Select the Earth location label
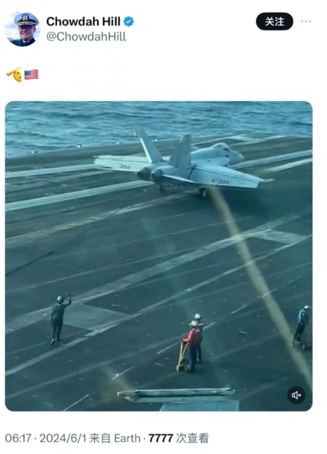The image size is (327, 454). pos(127,438)
